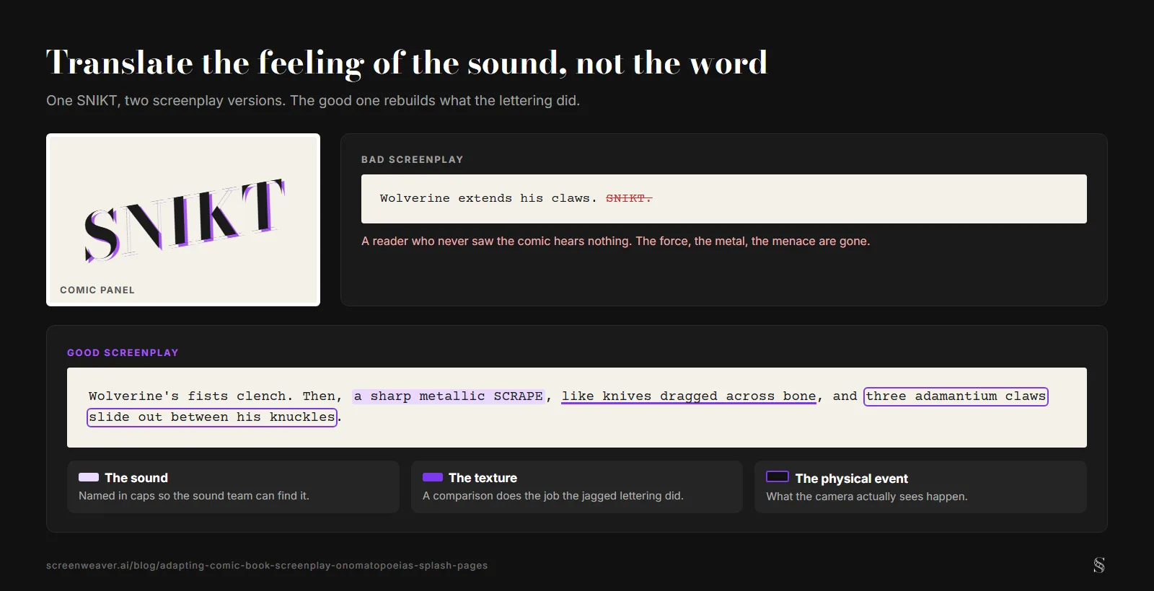Click the SNIKT comic panel lettering
Viewport: 1154px width, 591px height.
[185, 220]
